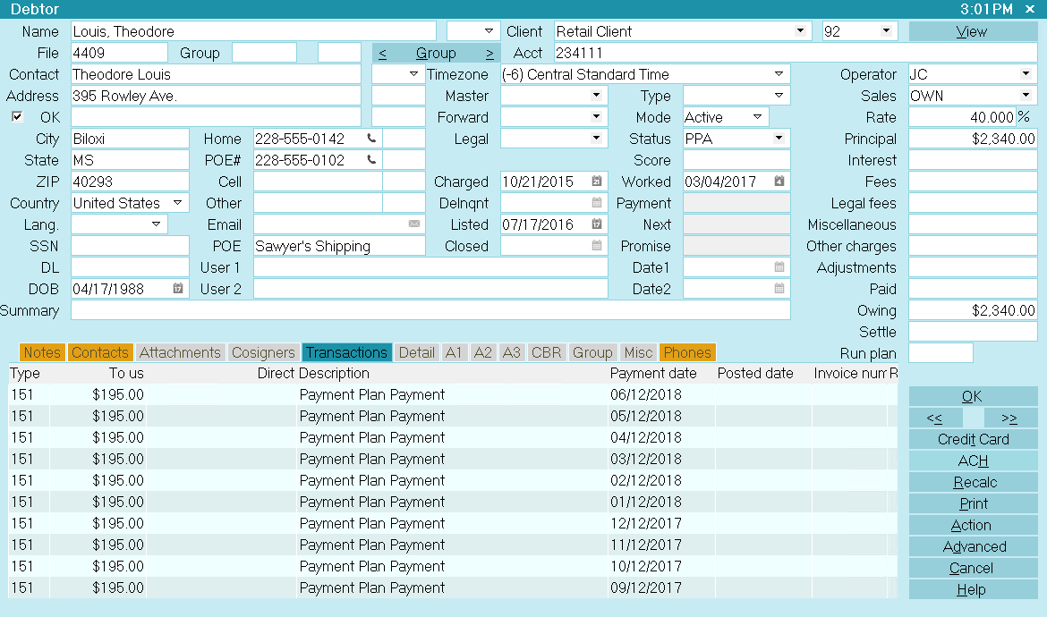
Task: Open calendar for Date1 field
Action: click(x=779, y=267)
